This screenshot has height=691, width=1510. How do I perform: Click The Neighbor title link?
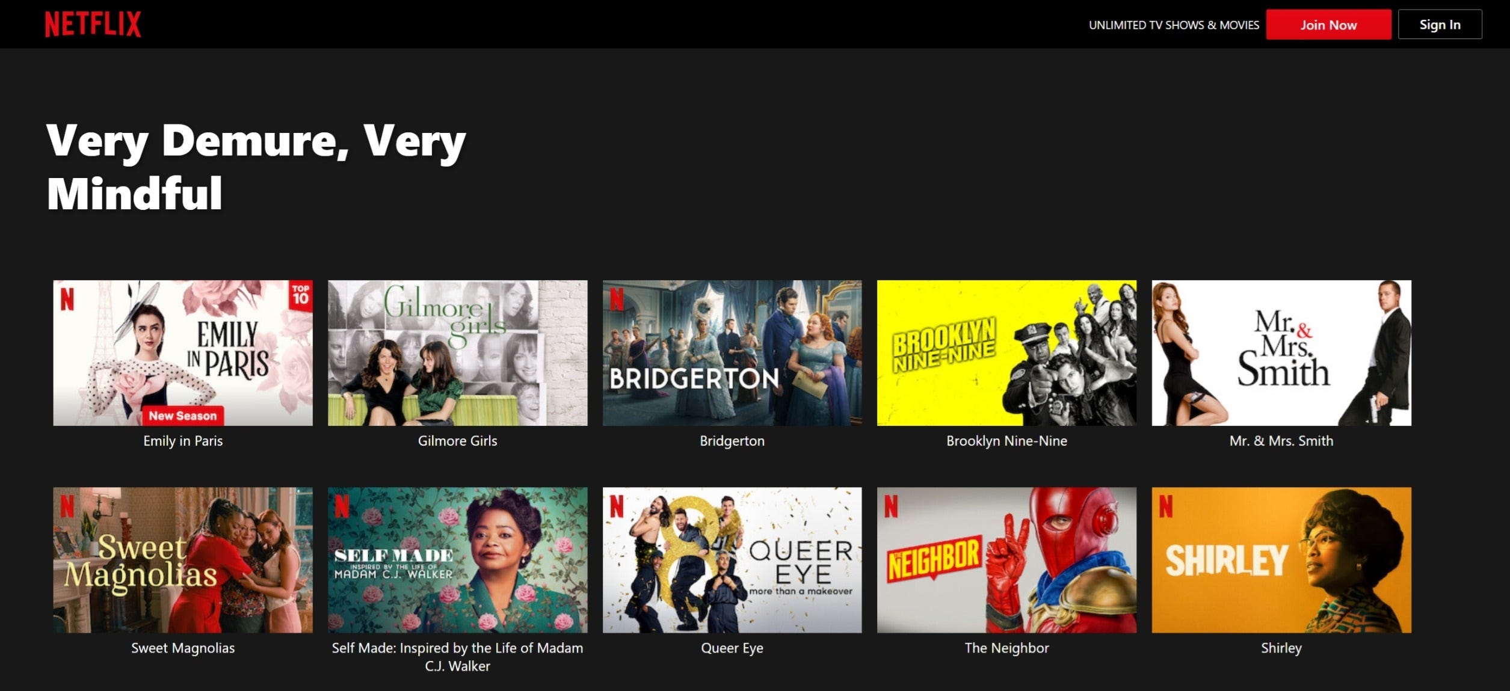[x=1006, y=648]
